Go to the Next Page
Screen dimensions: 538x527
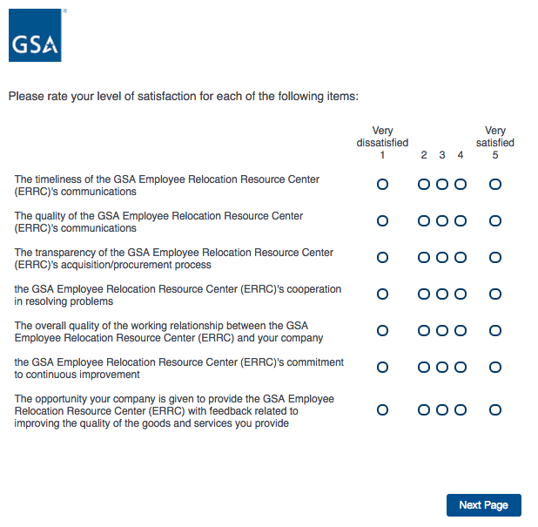pos(483,505)
